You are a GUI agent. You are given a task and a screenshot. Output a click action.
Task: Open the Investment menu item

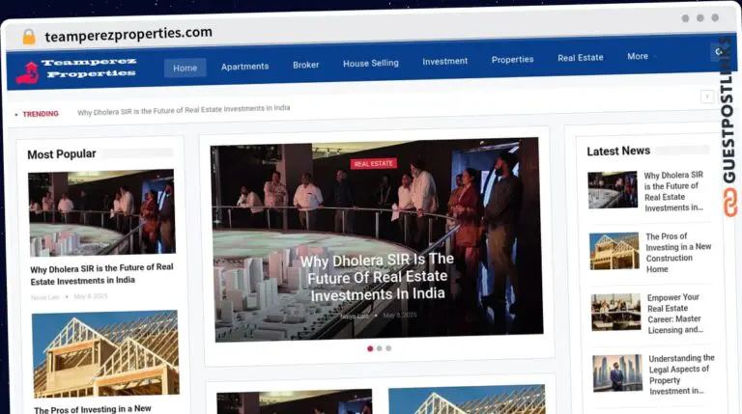tap(444, 61)
